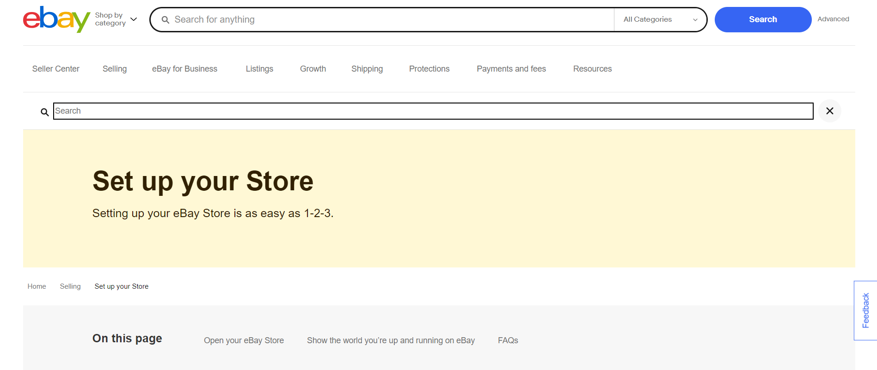877x370 pixels.
Task: Open the Selling menu
Action: (x=115, y=69)
